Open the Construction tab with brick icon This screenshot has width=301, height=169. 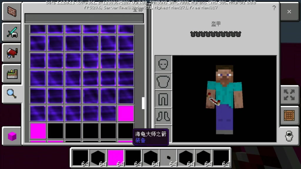(12, 11)
